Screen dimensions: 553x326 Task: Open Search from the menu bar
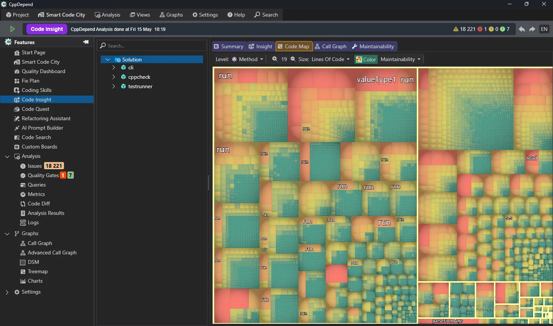pos(266,15)
